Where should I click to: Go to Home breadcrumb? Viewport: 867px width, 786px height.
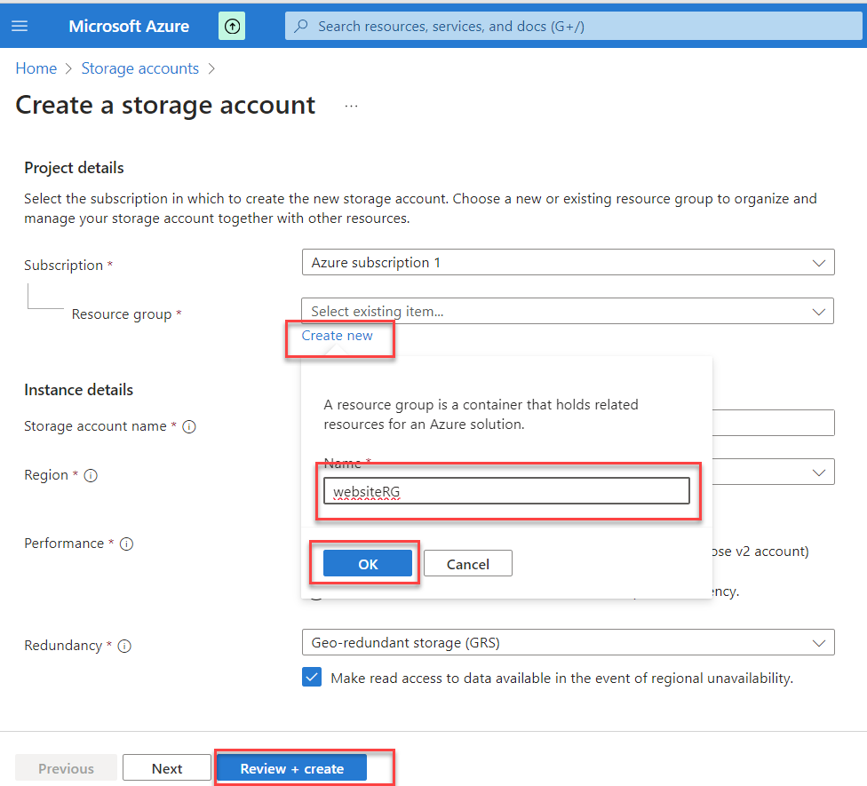36,68
